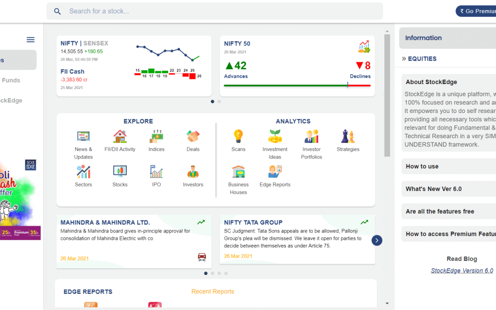
Task: Expand the About StockEdge section
Action: [x=449, y=82]
